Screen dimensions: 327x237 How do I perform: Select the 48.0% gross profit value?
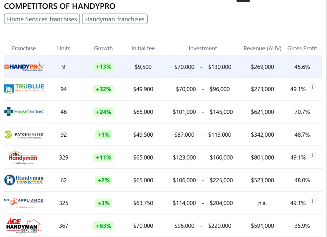click(x=302, y=180)
